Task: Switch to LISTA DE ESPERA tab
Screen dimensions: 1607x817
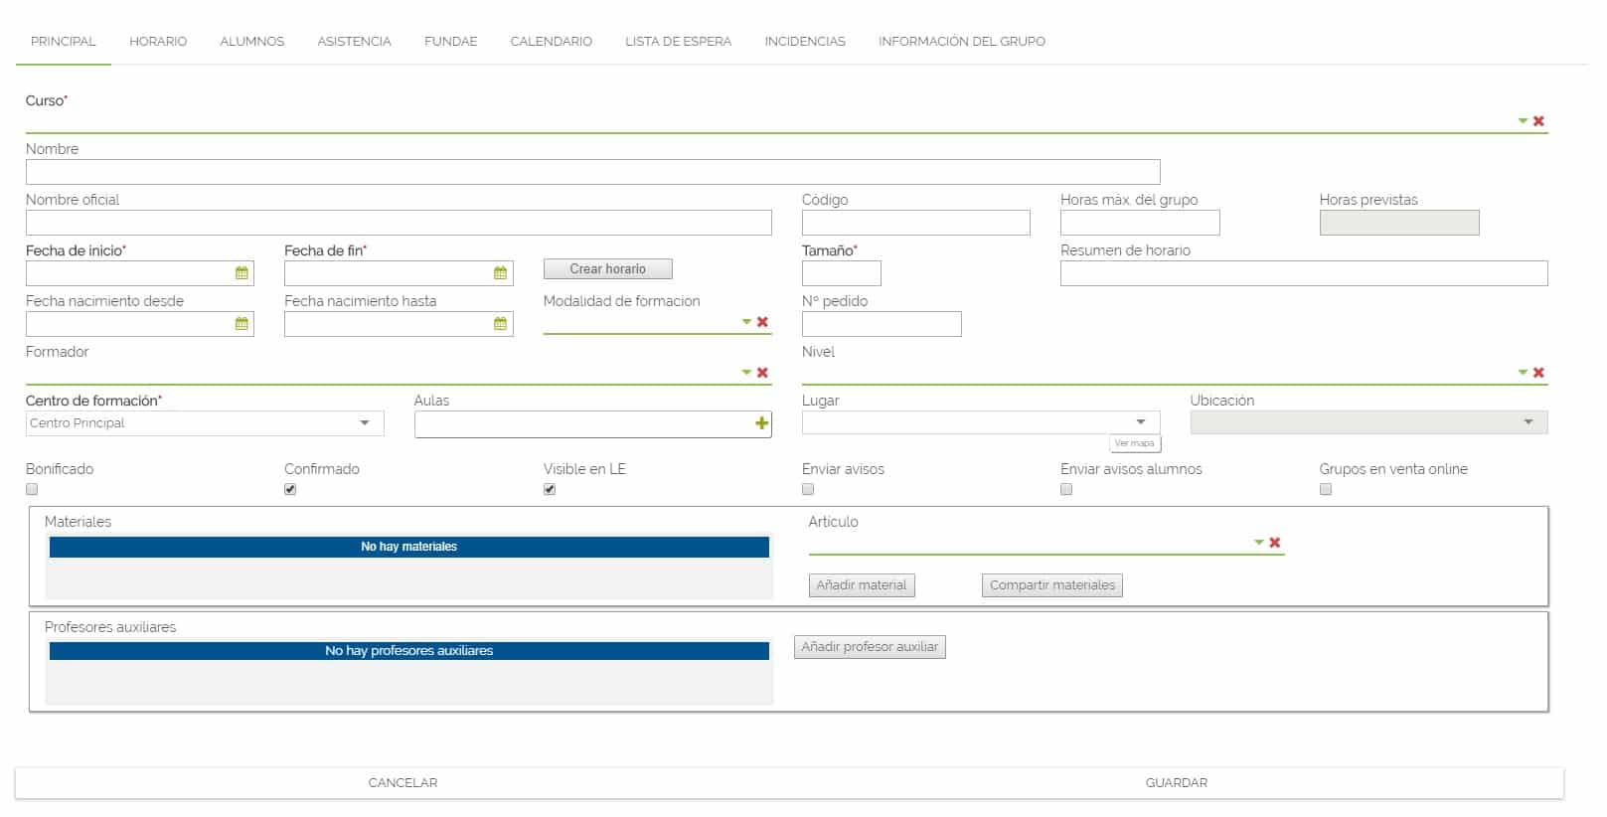Action: [x=678, y=42]
